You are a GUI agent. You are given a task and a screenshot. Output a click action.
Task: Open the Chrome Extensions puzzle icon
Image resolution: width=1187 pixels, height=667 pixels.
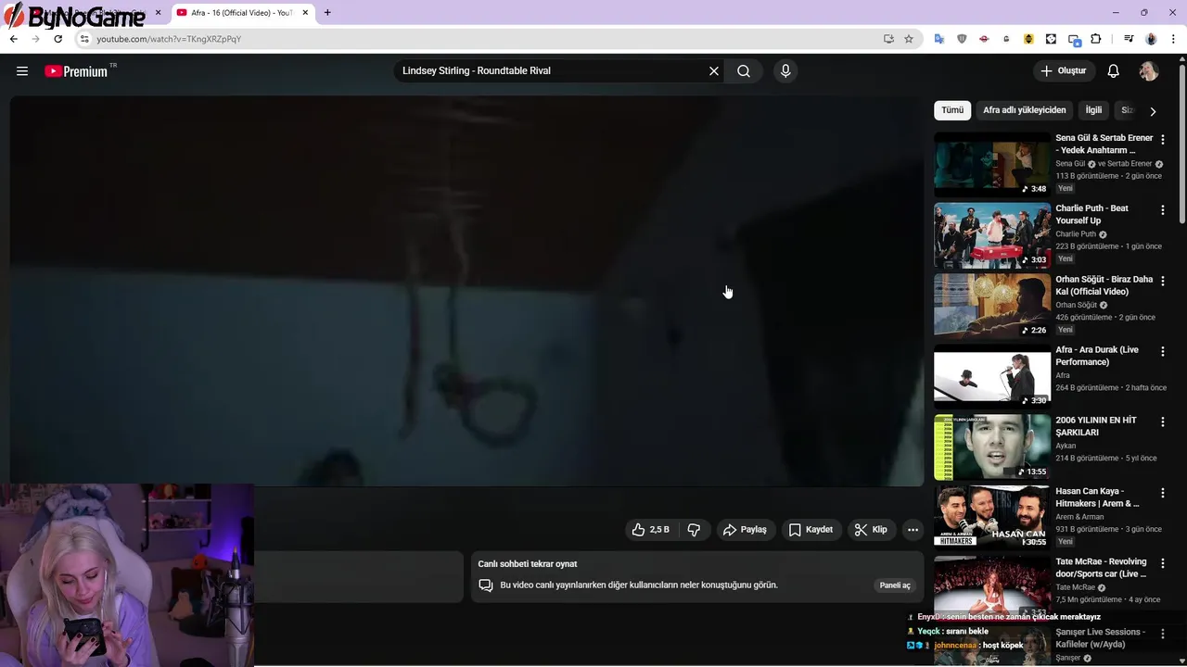pyautogui.click(x=1096, y=39)
